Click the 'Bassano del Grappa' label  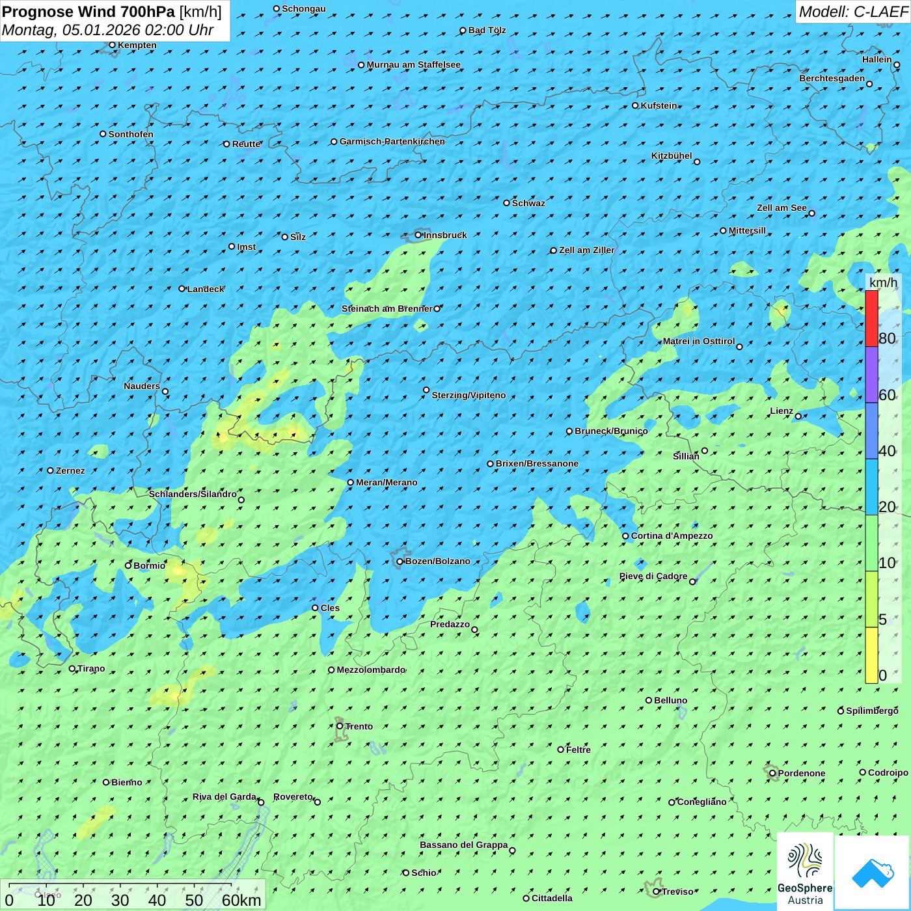pyautogui.click(x=464, y=845)
